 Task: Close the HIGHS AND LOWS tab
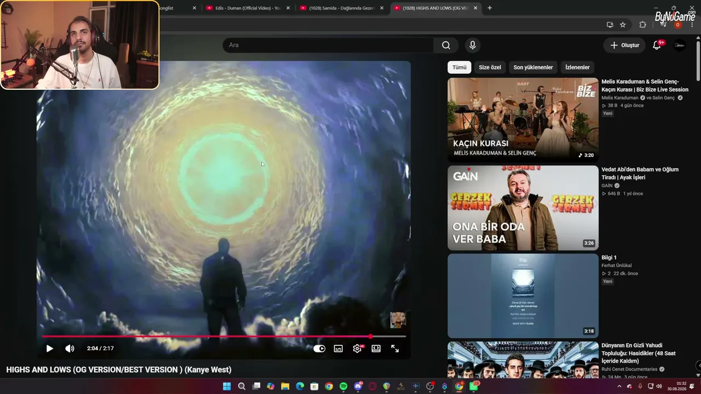pos(475,8)
